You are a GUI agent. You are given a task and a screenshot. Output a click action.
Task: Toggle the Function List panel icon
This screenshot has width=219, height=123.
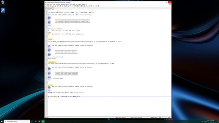coord(86,6)
